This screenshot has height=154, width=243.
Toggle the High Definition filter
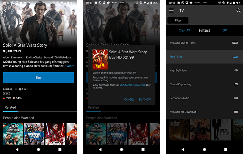pyautogui.click(x=204, y=70)
